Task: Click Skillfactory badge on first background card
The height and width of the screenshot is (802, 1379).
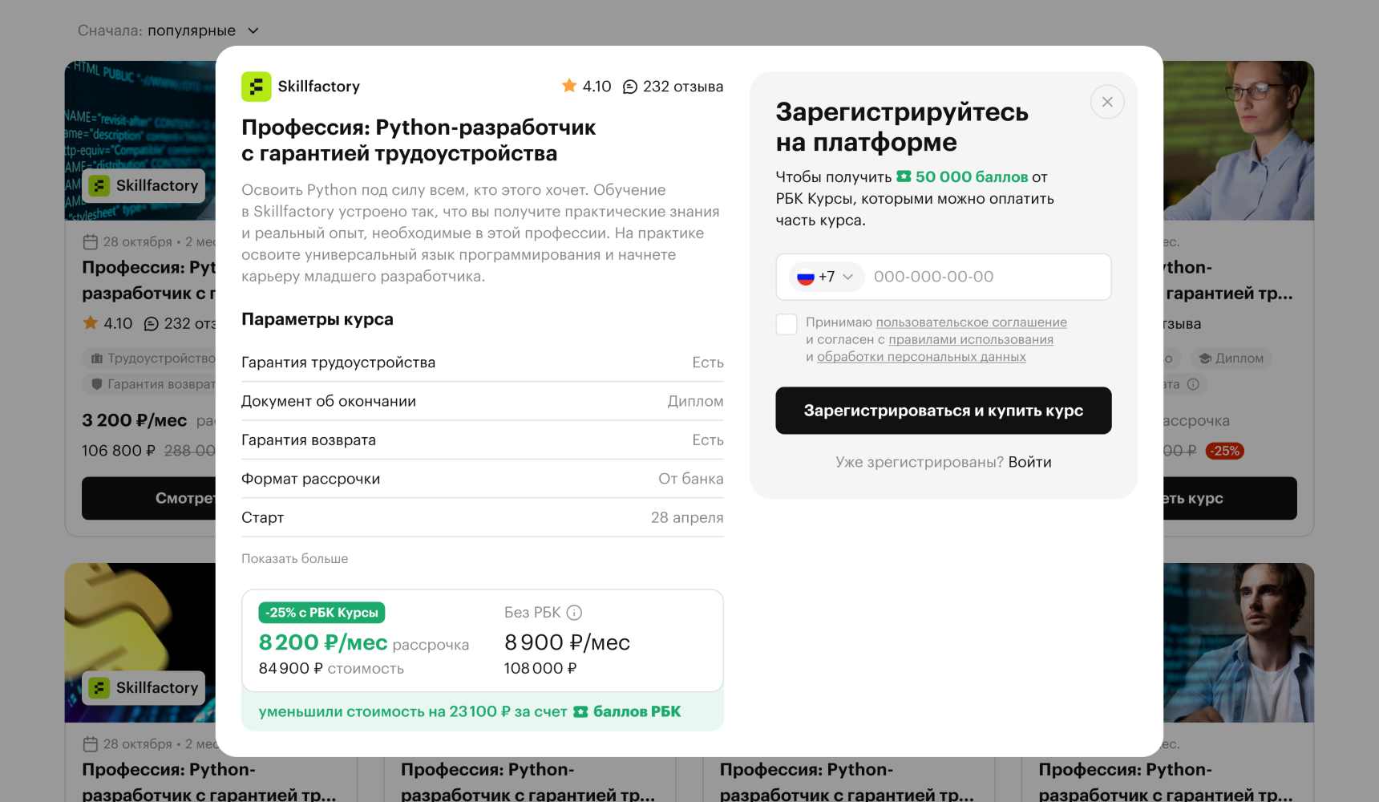Action: click(144, 186)
